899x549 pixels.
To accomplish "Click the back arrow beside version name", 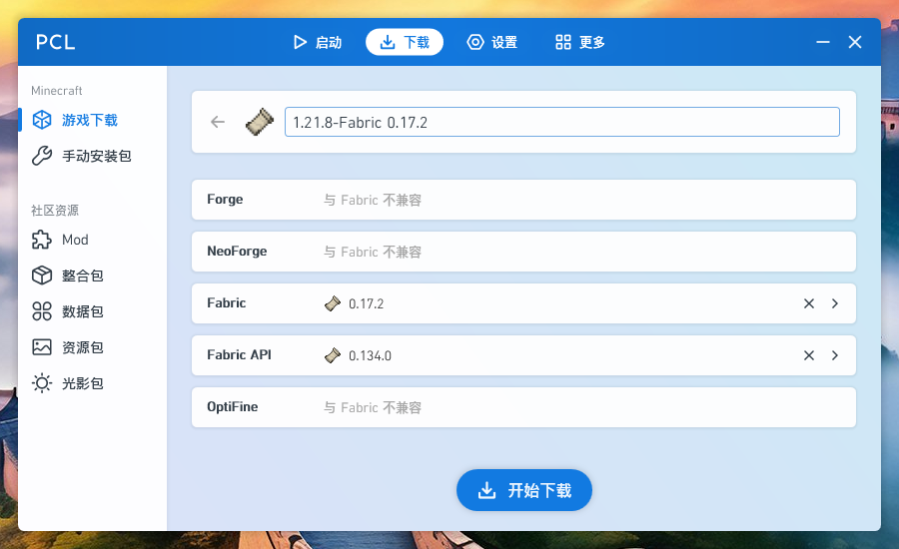I will pos(218,122).
